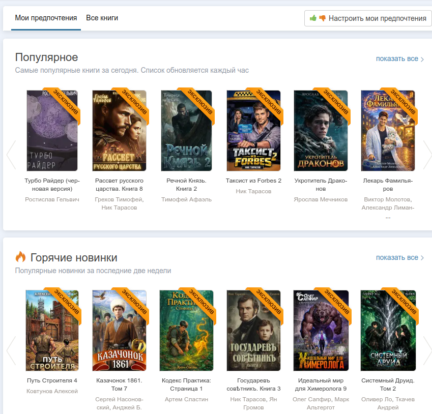Open author Артем Сластин
Viewport: 432px width, 414px height.
(x=186, y=399)
